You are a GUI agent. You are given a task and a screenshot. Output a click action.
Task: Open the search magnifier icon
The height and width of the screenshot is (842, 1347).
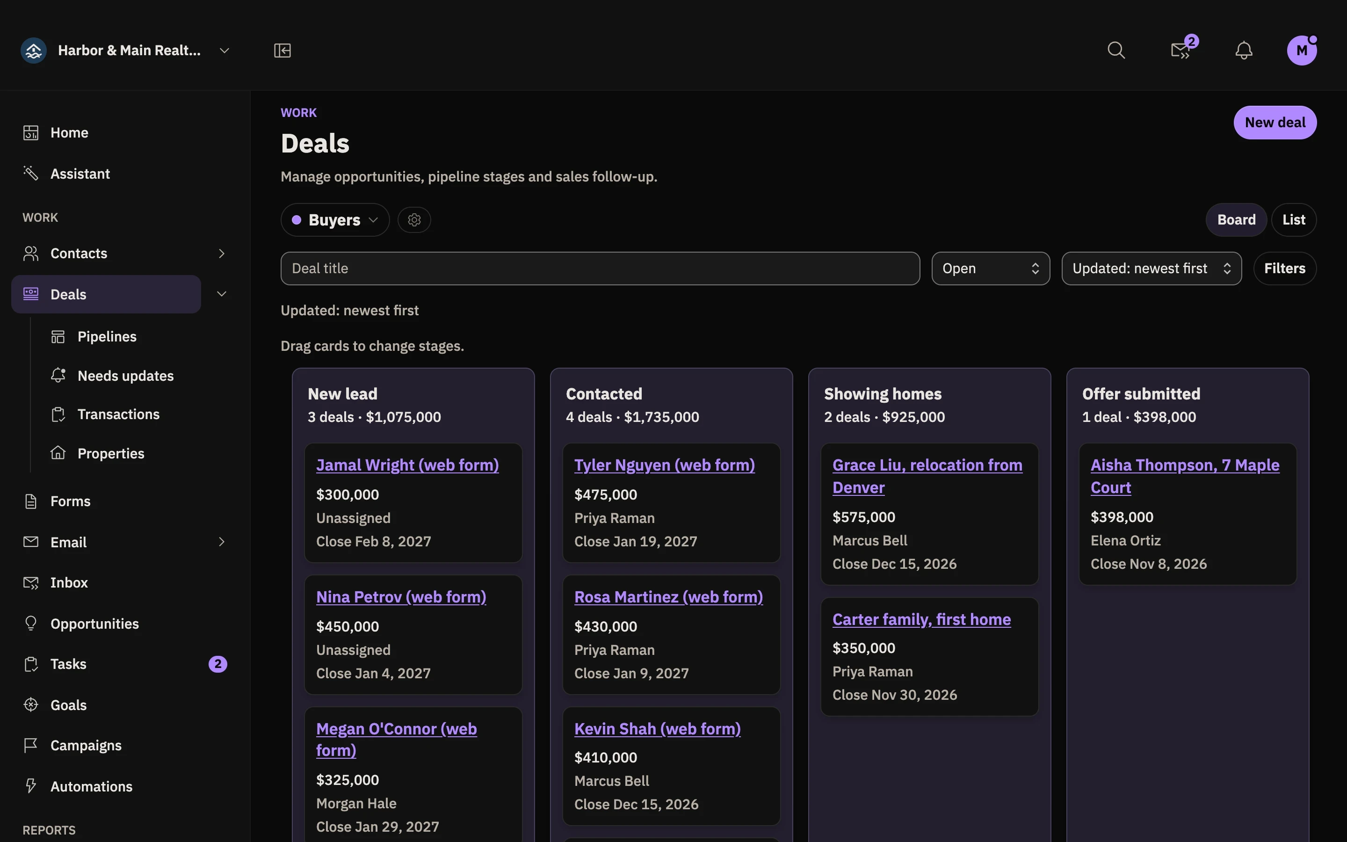(x=1116, y=51)
